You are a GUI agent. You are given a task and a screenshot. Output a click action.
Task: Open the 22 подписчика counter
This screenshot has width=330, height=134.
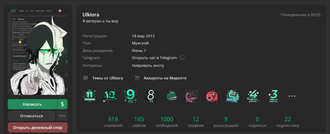pyautogui.click(x=288, y=122)
